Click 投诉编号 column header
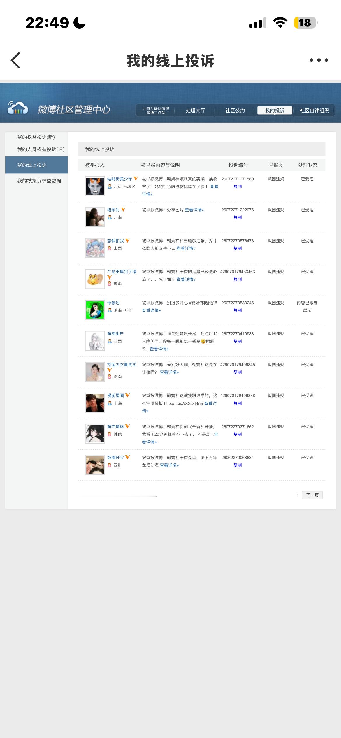The width and height of the screenshot is (341, 738). (238, 165)
